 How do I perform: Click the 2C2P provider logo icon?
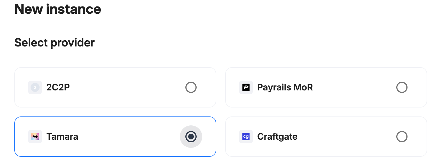coord(35,87)
